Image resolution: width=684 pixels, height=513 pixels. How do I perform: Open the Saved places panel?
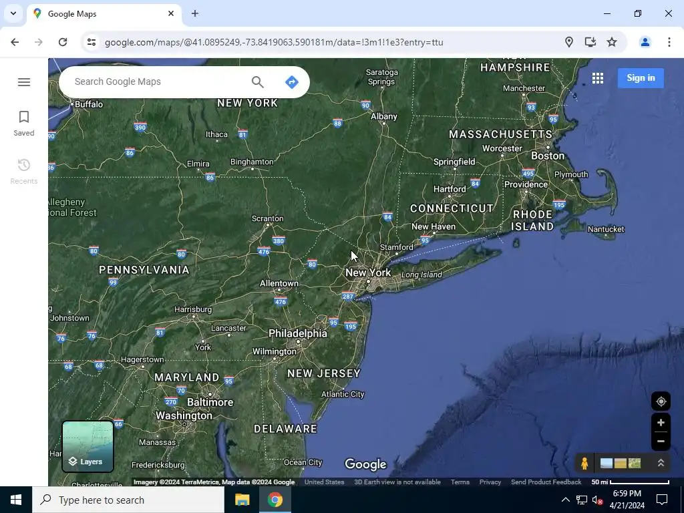(23, 124)
